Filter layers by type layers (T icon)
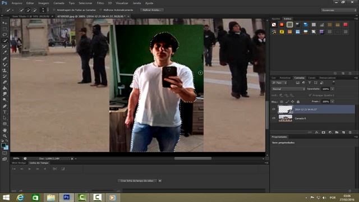This screenshot has width=359, height=202. click(310, 82)
